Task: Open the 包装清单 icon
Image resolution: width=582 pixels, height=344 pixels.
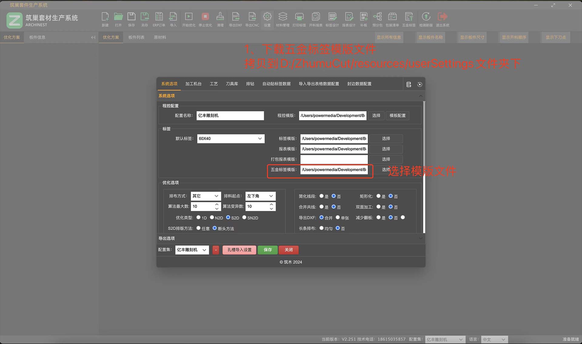Action: (392, 19)
